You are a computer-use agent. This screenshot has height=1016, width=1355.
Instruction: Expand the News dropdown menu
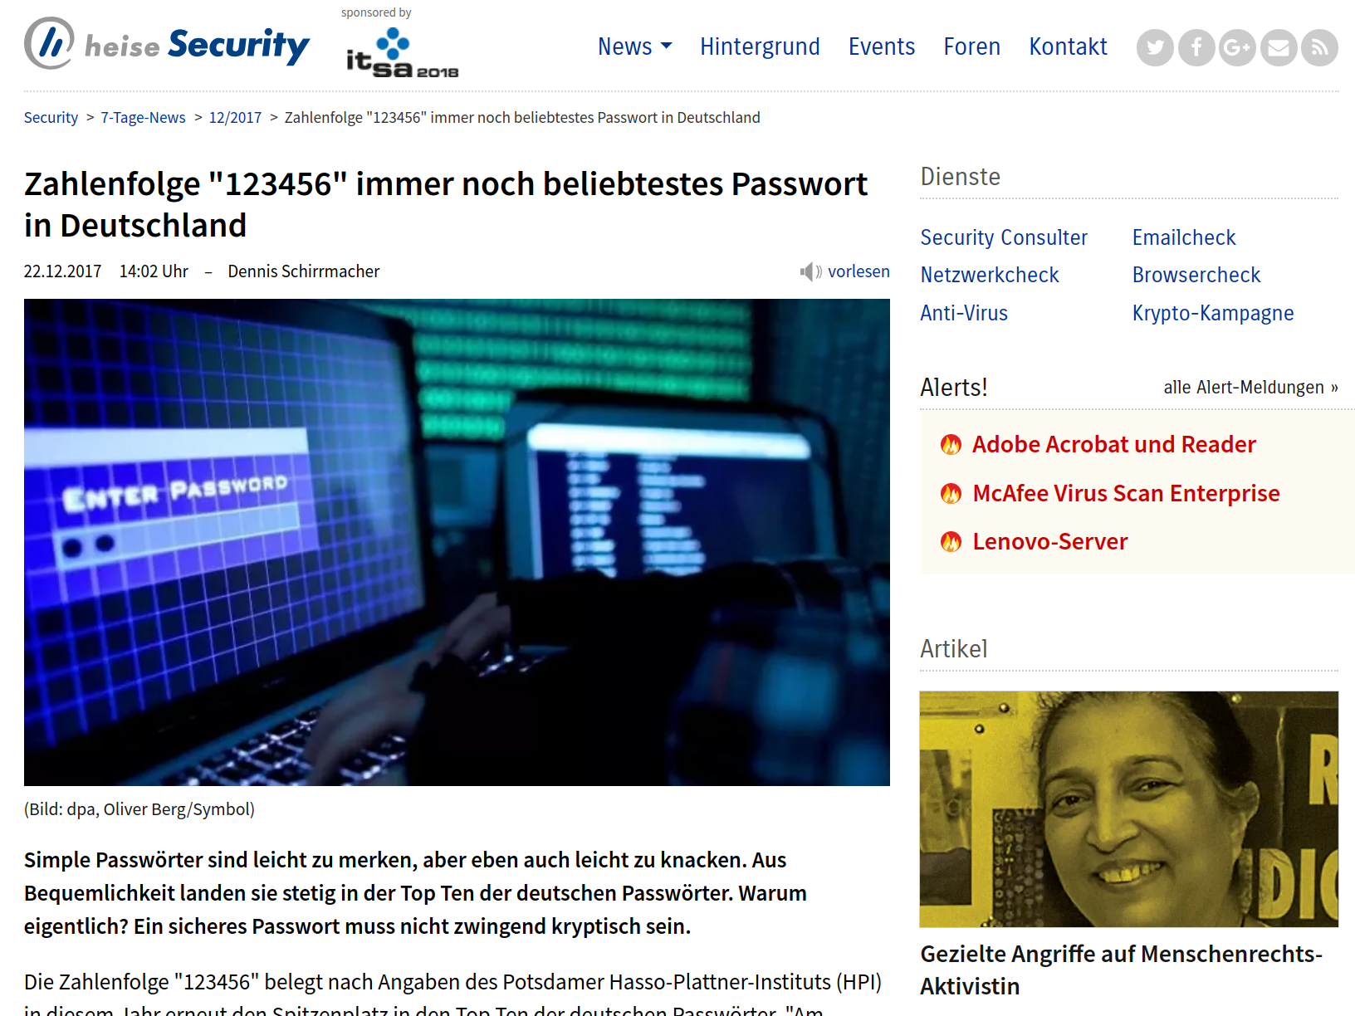coord(635,46)
